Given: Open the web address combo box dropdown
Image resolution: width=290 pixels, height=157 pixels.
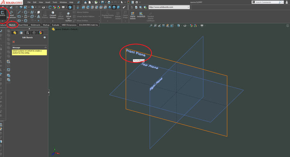Looking at the screenshot, I should point(188,7).
